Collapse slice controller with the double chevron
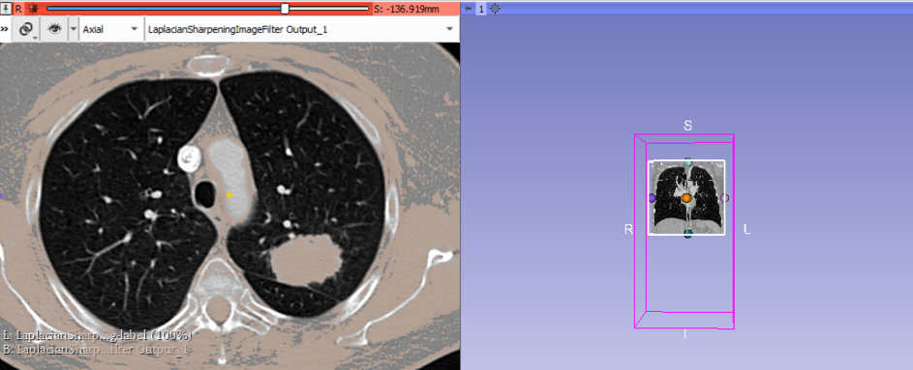913x370 pixels. [5, 29]
